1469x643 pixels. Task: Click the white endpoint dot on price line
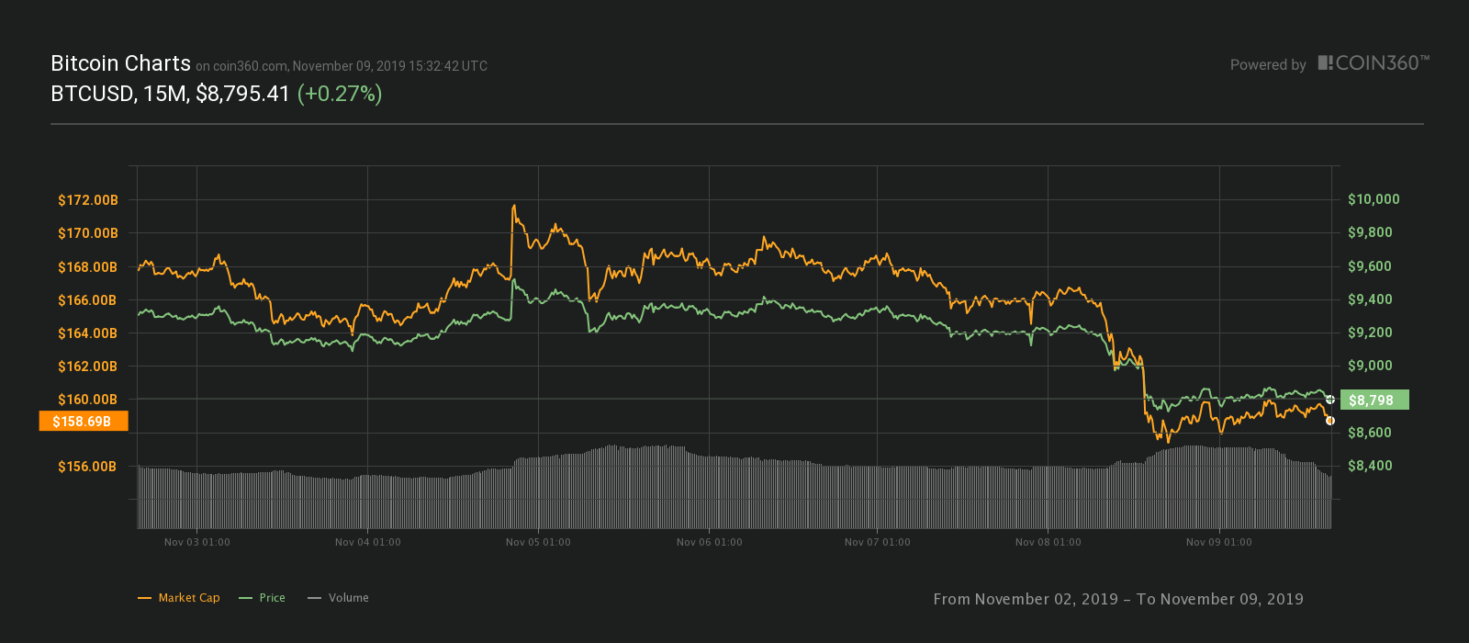(1330, 400)
